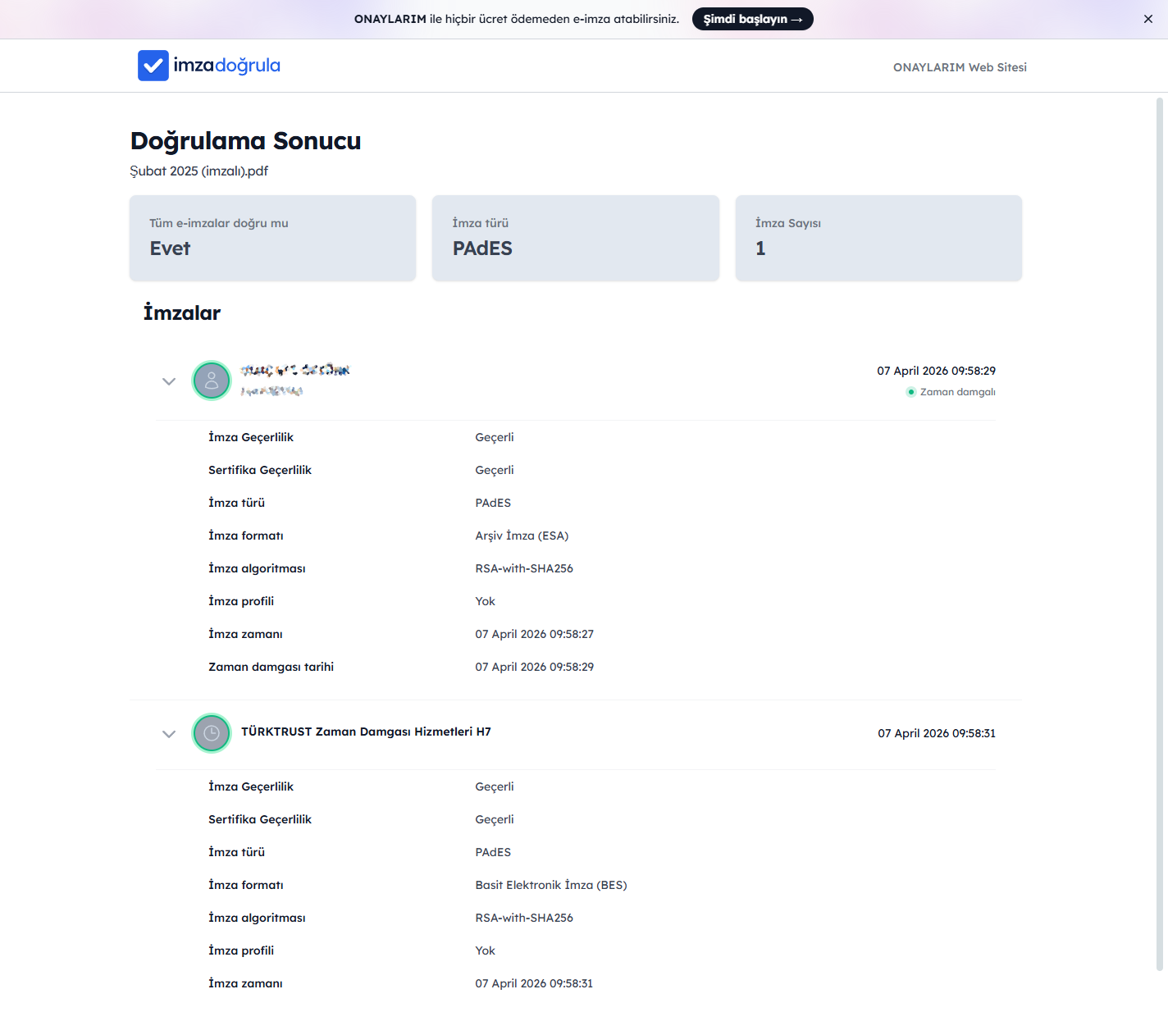The image size is (1168, 1012).
Task: Collapse the TÜRKTRUST timestamp details section
Action: coord(169,734)
